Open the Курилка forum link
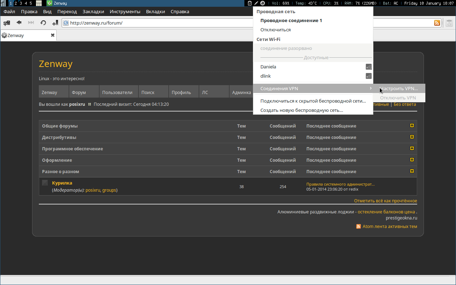 (x=62, y=183)
